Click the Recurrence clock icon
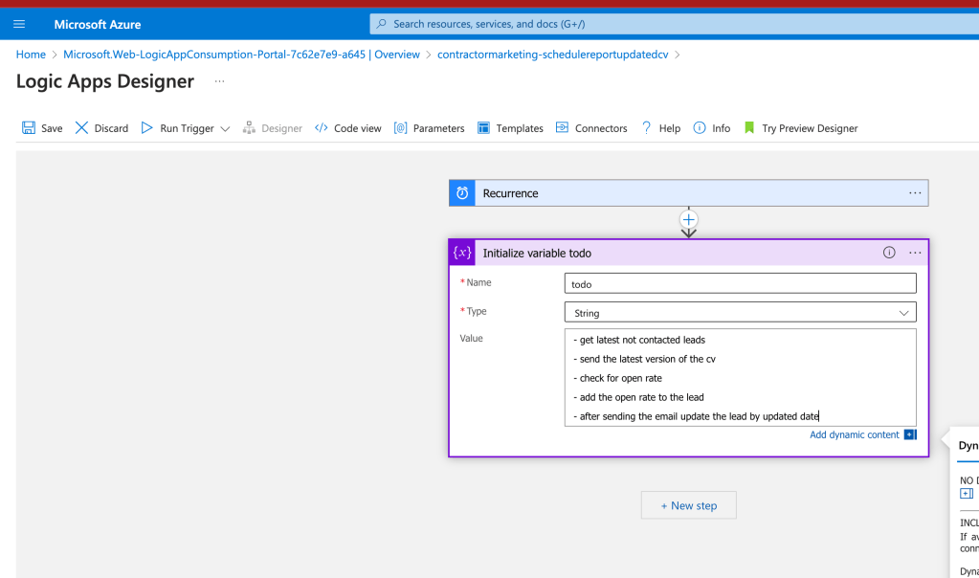The width and height of the screenshot is (979, 578). (462, 193)
